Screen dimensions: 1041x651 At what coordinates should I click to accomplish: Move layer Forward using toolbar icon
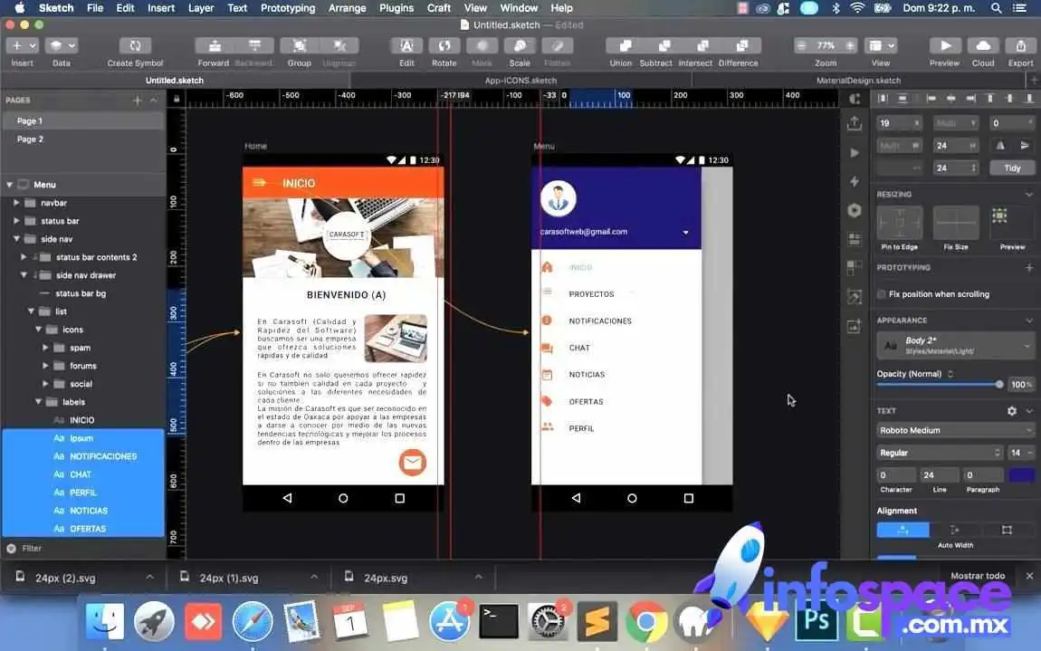tap(214, 46)
